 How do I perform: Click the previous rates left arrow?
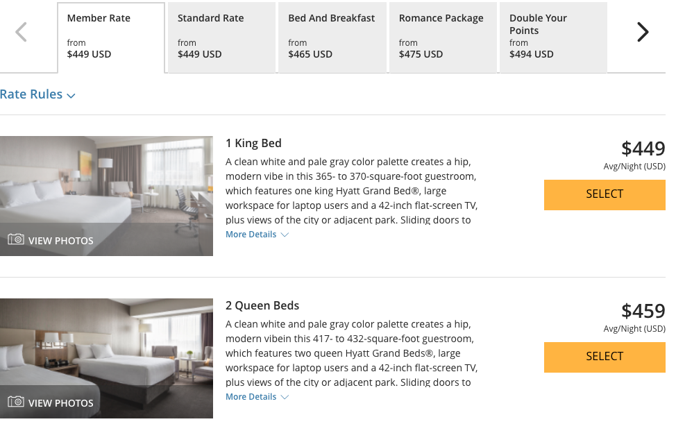point(21,32)
